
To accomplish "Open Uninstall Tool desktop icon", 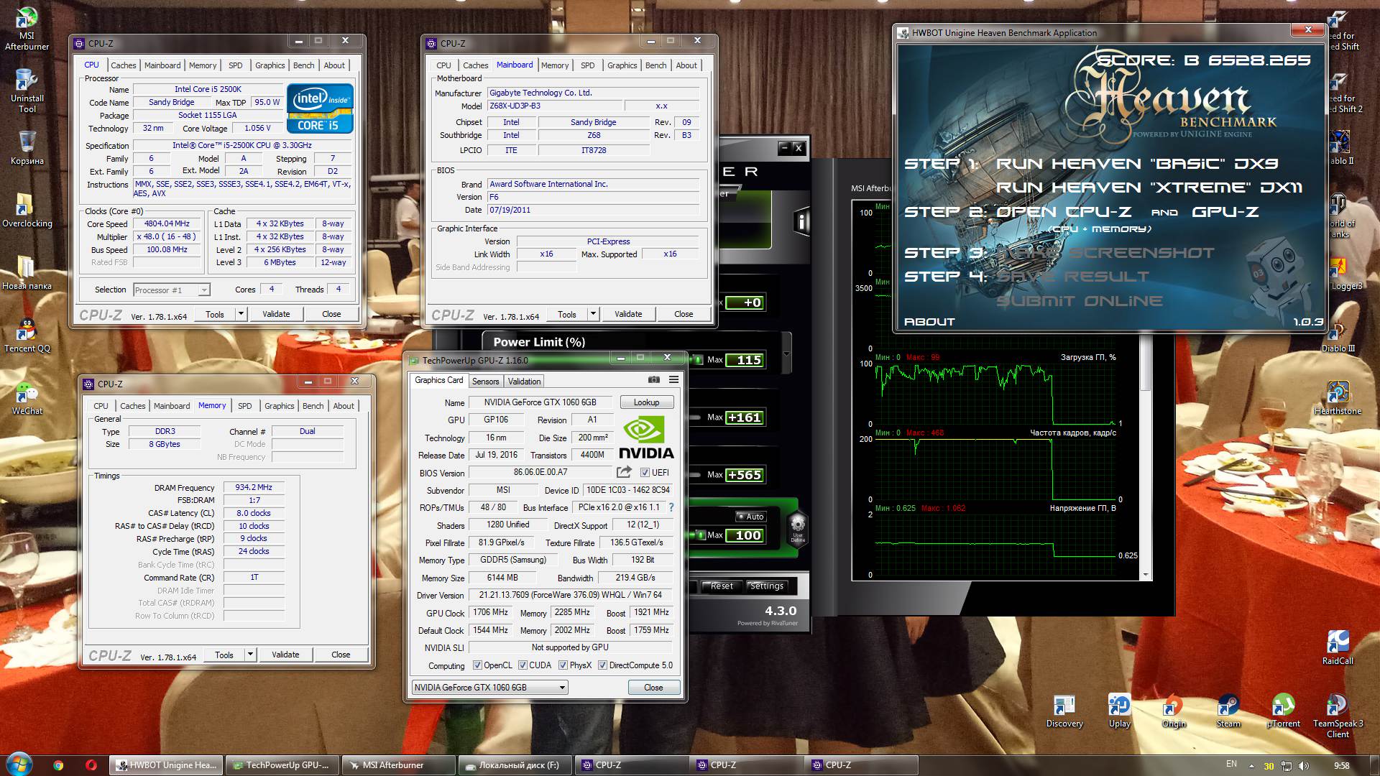I will point(27,91).
